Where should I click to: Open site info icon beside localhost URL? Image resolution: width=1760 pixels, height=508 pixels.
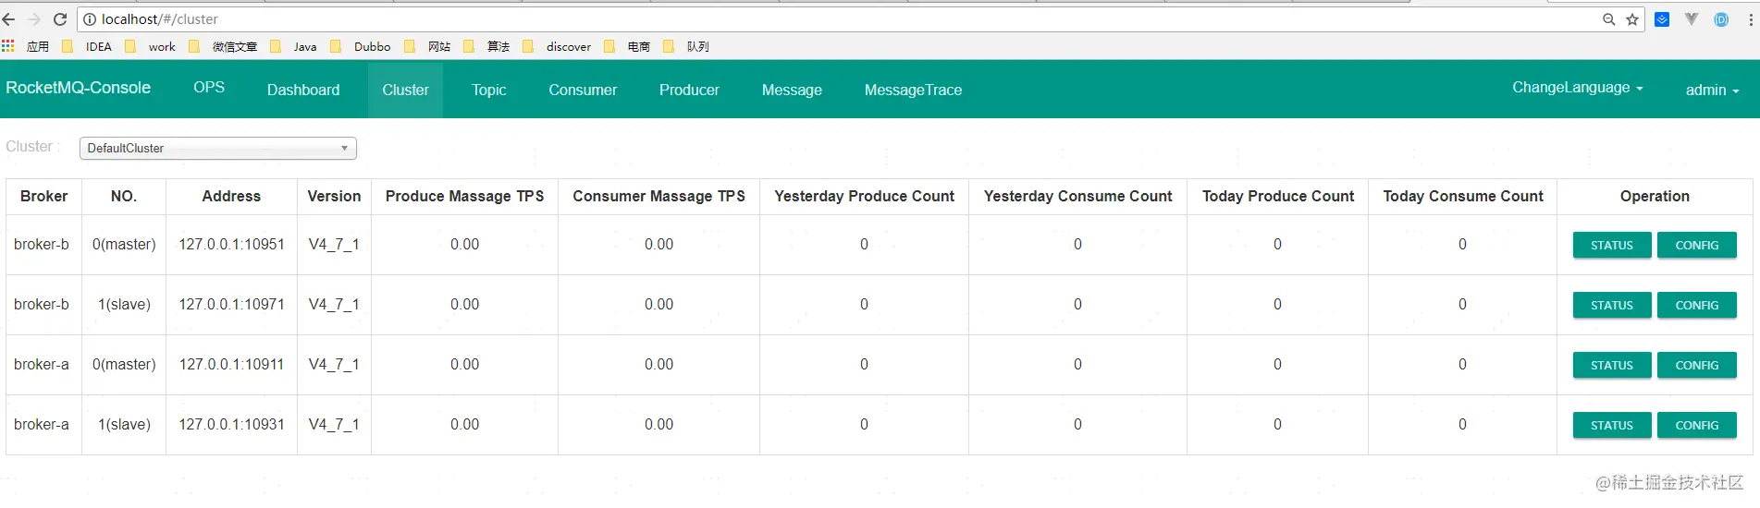pos(90,19)
